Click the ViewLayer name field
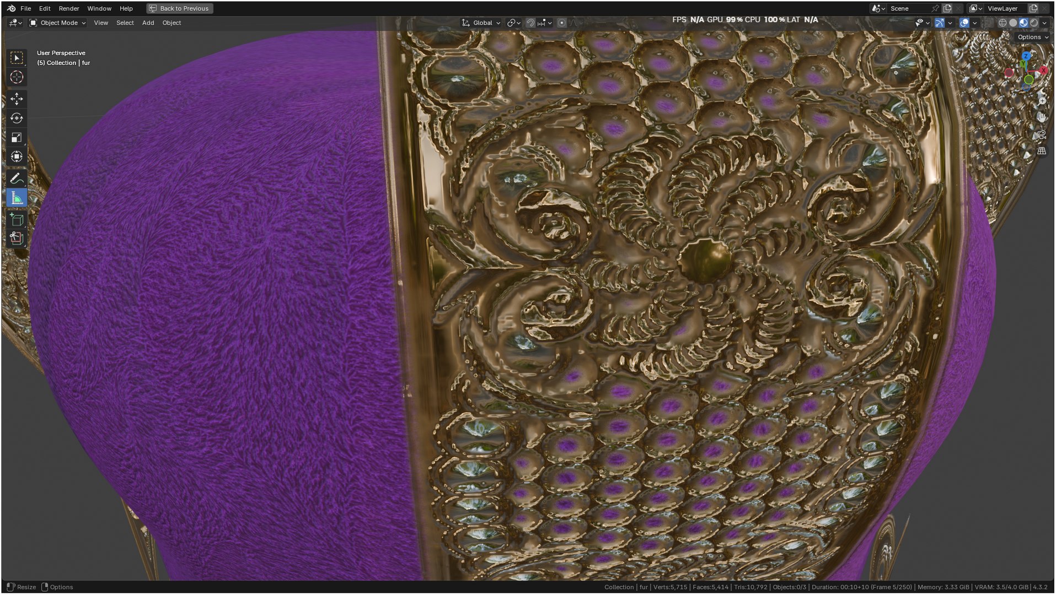Image resolution: width=1056 pixels, height=595 pixels. point(1006,8)
